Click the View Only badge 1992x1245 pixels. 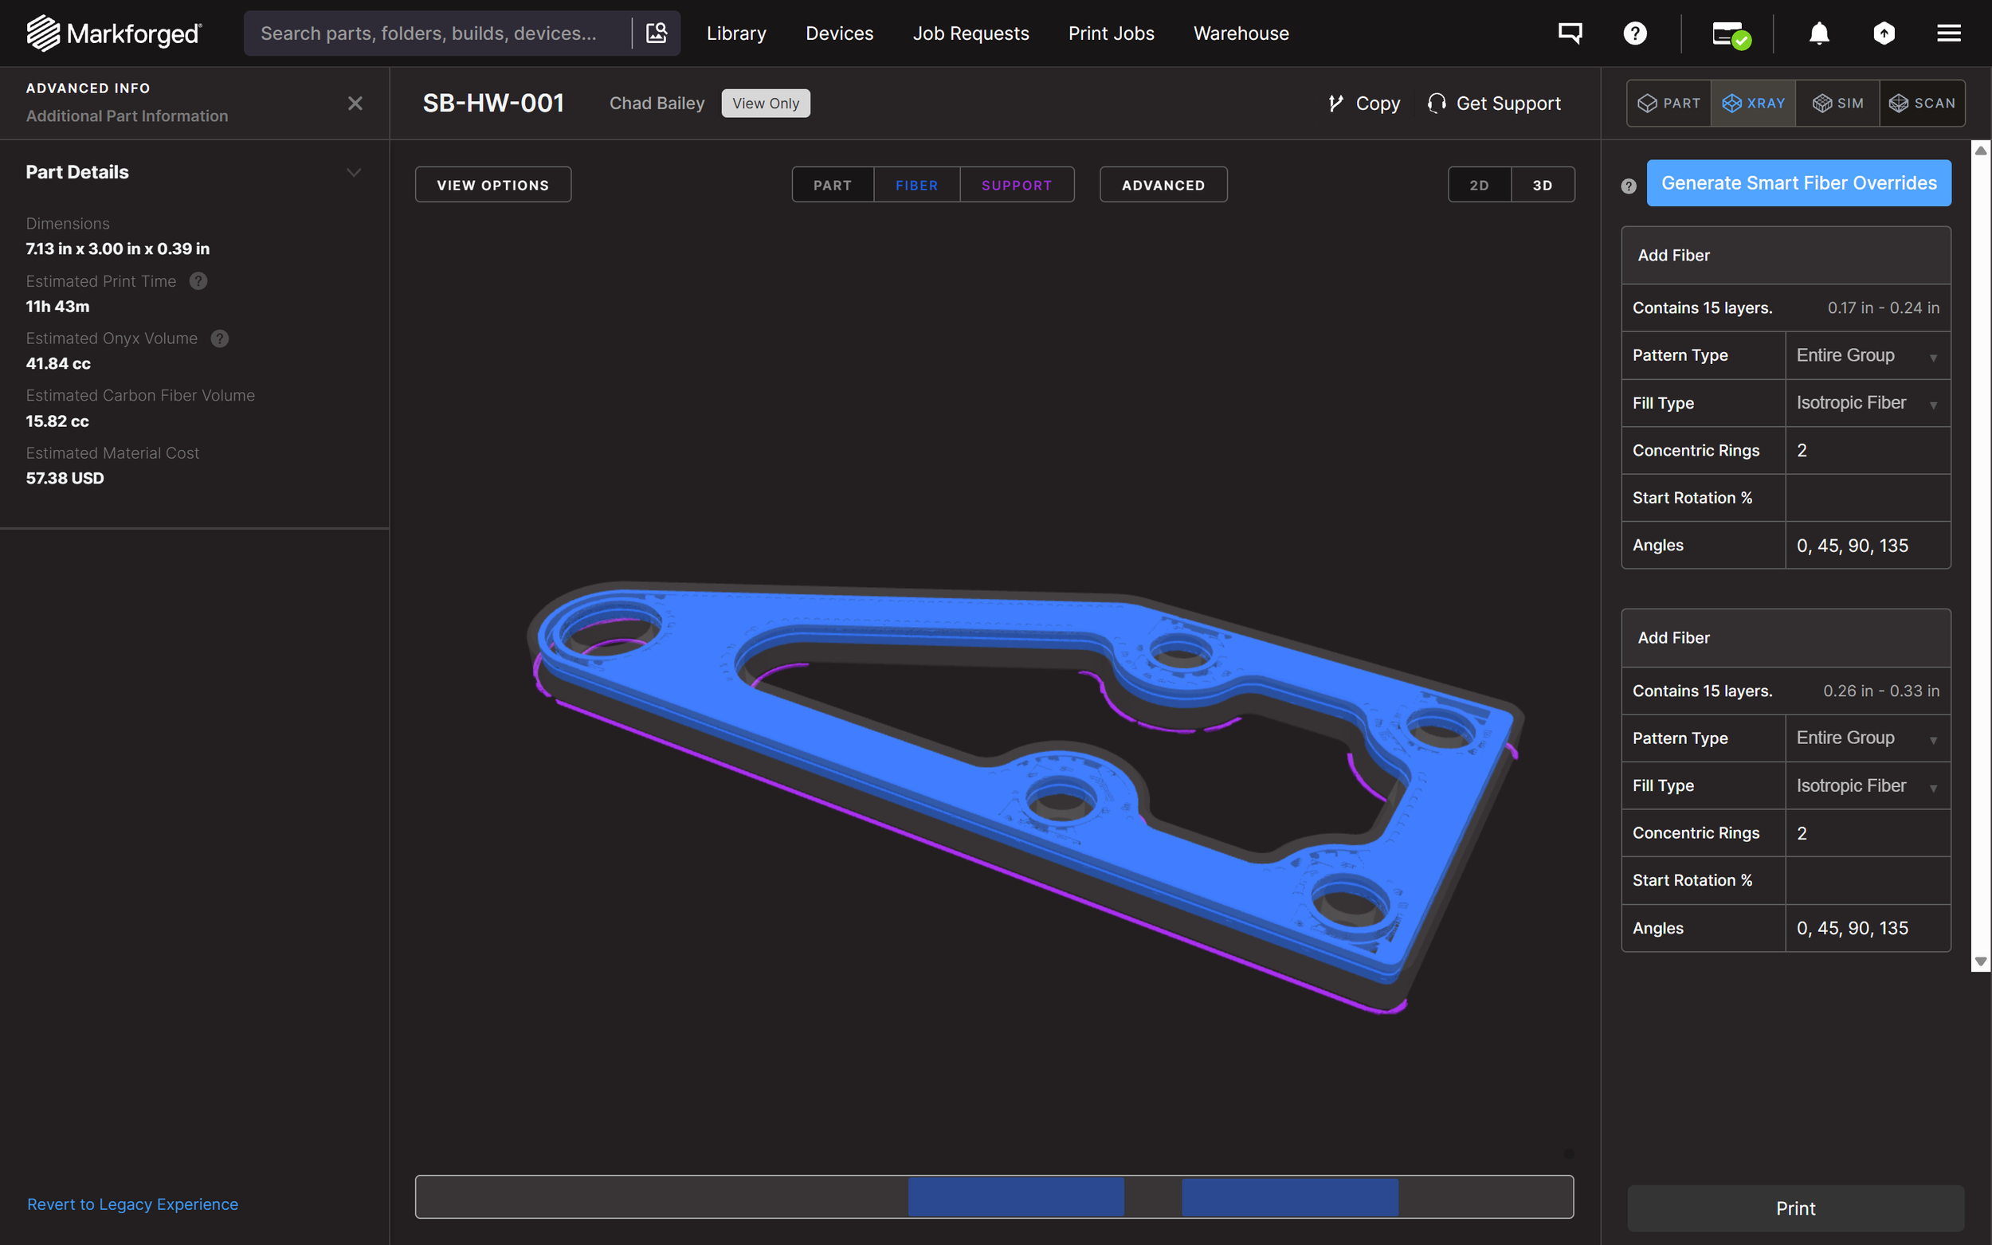[765, 103]
